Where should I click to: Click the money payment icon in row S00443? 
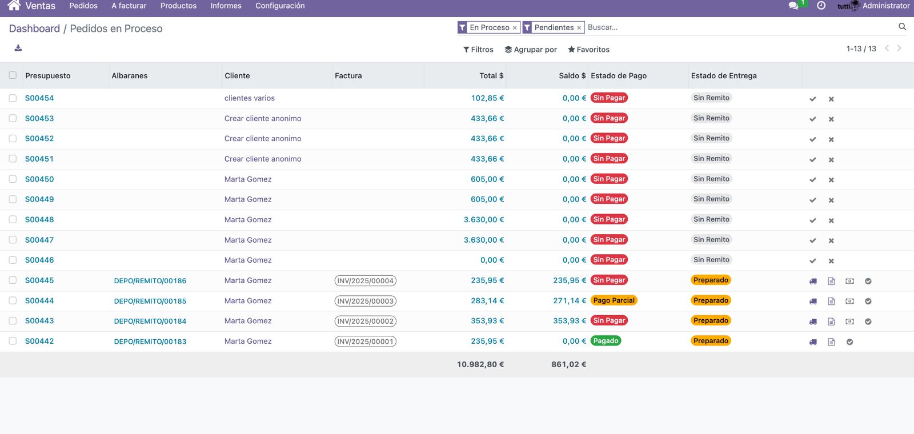point(849,322)
